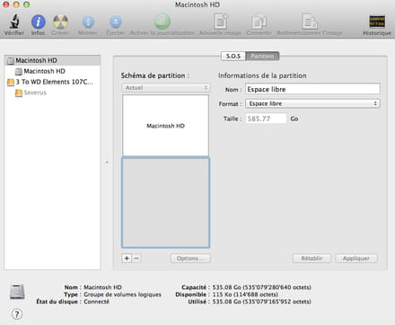
Task: Open the Infos toolbar icon
Action: (39, 22)
